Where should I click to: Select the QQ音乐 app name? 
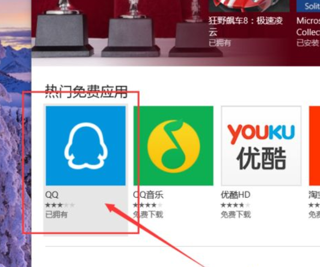(x=148, y=195)
